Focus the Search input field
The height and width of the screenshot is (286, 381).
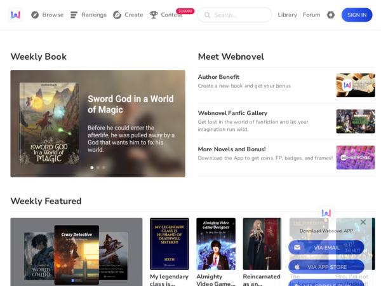[x=235, y=15]
